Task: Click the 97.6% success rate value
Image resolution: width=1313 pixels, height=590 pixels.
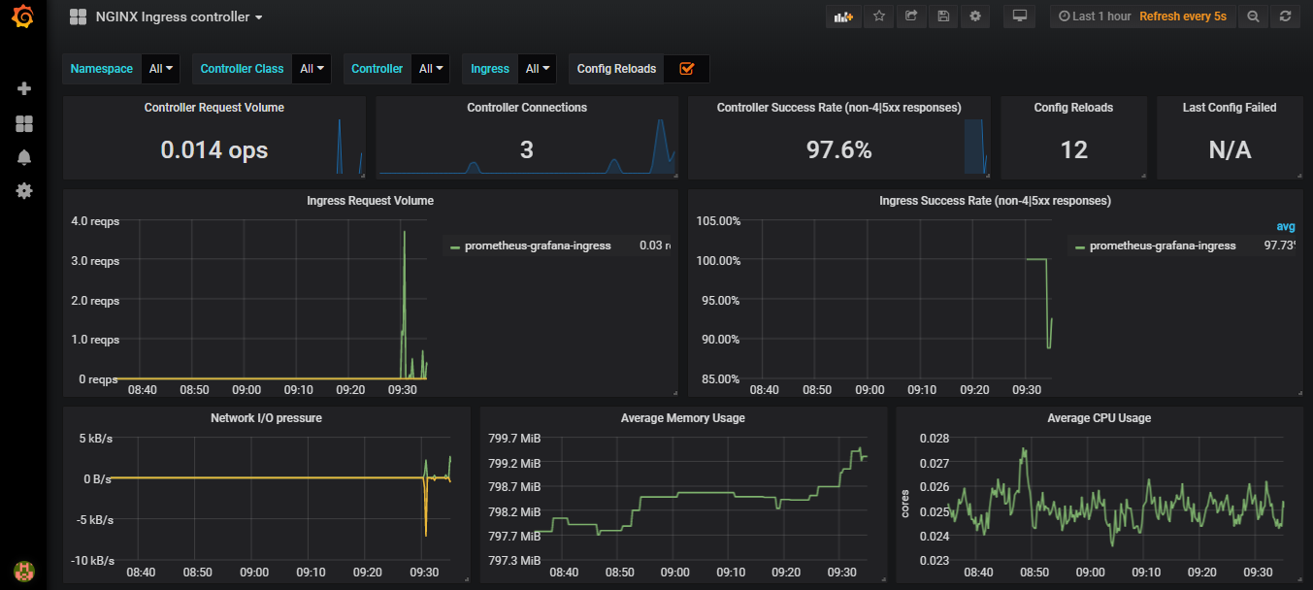Action: tap(839, 149)
